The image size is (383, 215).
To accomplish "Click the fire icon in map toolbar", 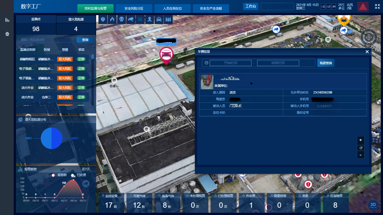I will (x=112, y=20).
